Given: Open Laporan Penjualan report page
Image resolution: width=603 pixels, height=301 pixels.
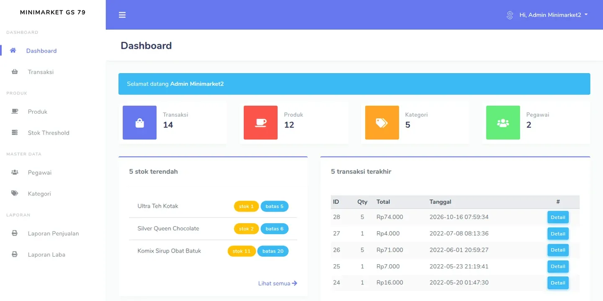Looking at the screenshot, I should click(53, 234).
